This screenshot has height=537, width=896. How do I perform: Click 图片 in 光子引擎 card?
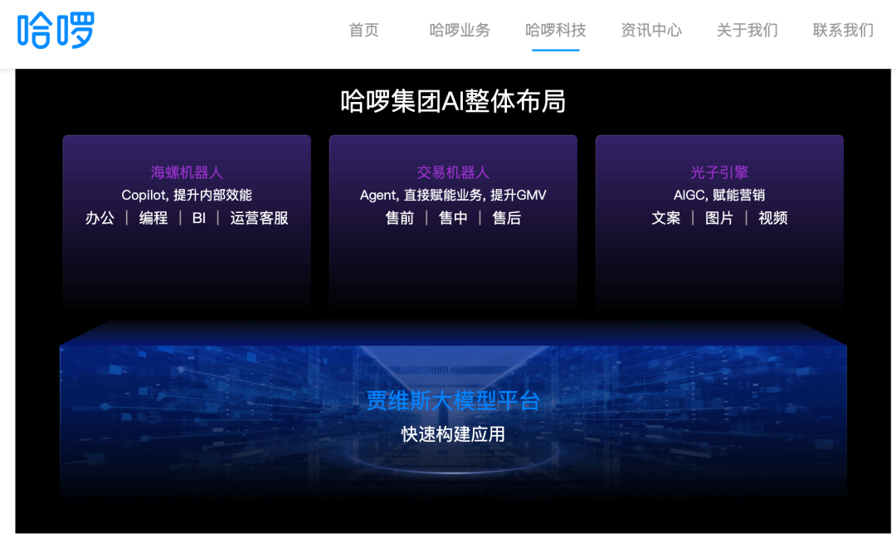click(719, 218)
